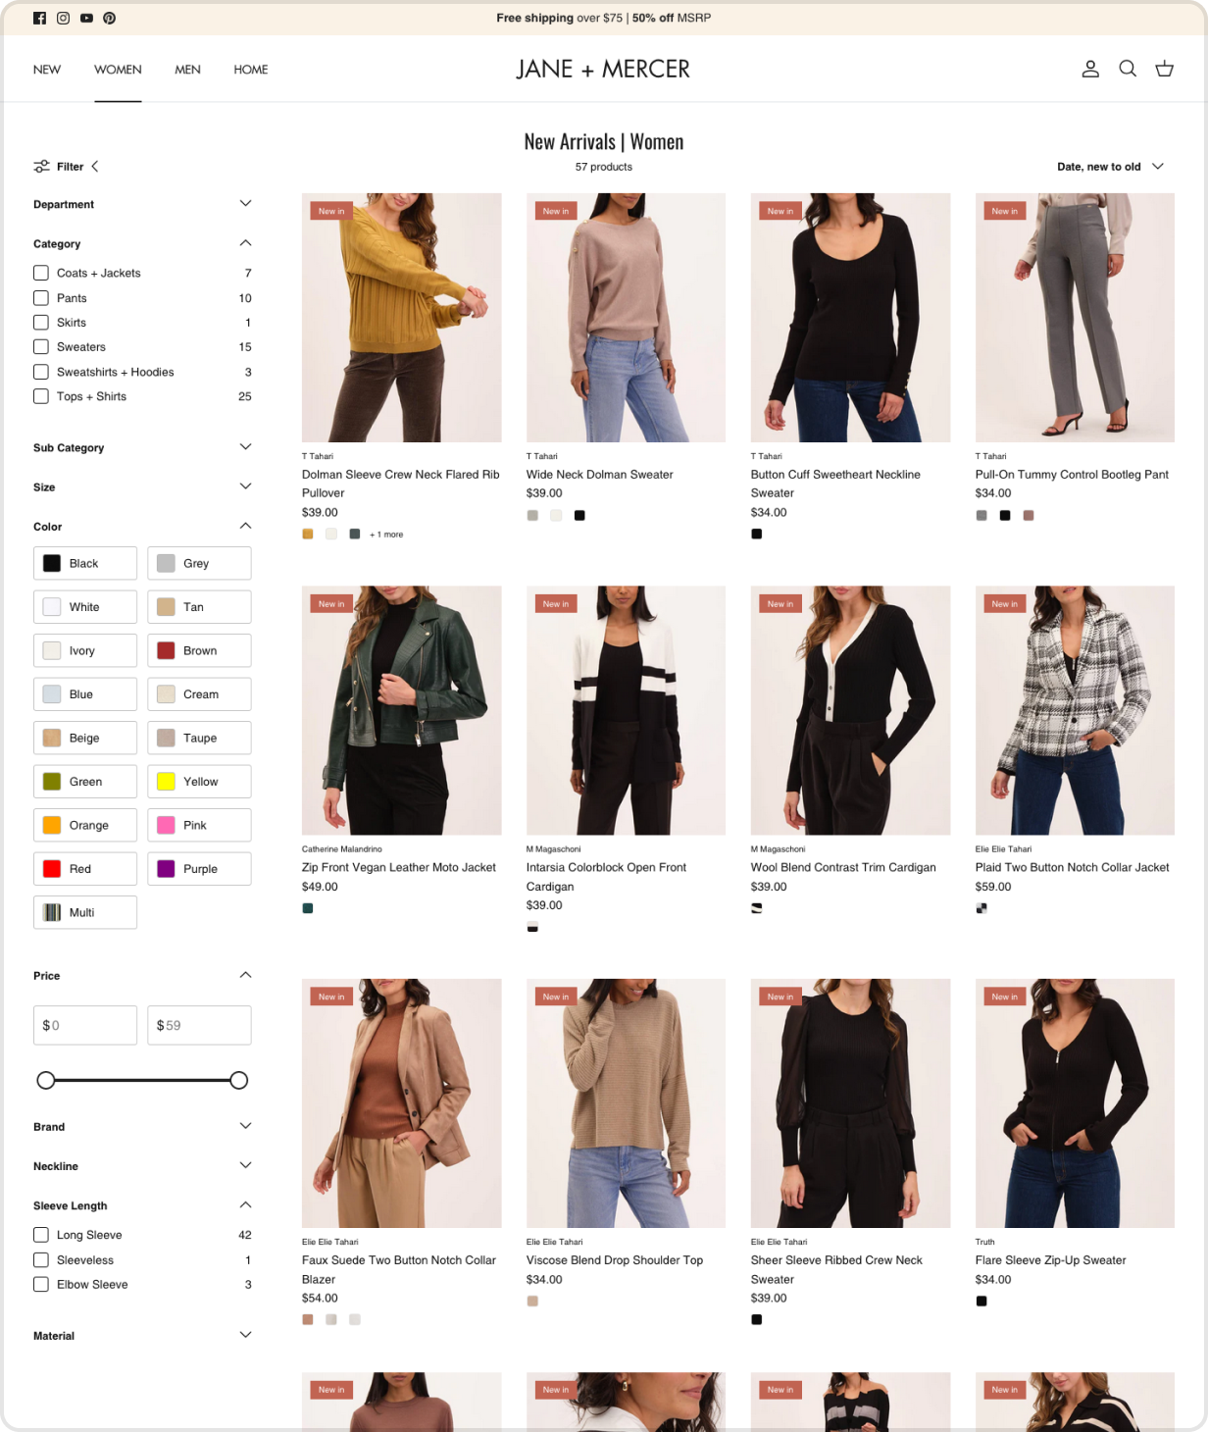The image size is (1208, 1432).
Task: Expand the Sub Category section
Action: (x=142, y=447)
